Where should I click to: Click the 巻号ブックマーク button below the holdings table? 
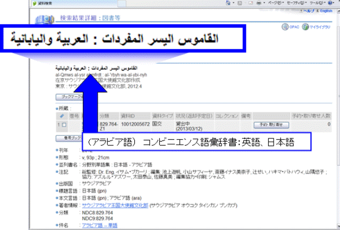click(x=70, y=138)
